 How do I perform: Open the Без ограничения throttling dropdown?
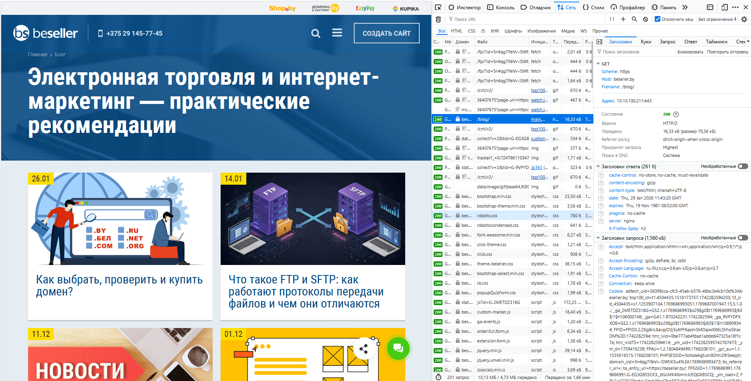tap(716, 19)
